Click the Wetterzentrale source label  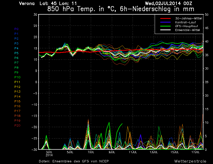[190, 161]
